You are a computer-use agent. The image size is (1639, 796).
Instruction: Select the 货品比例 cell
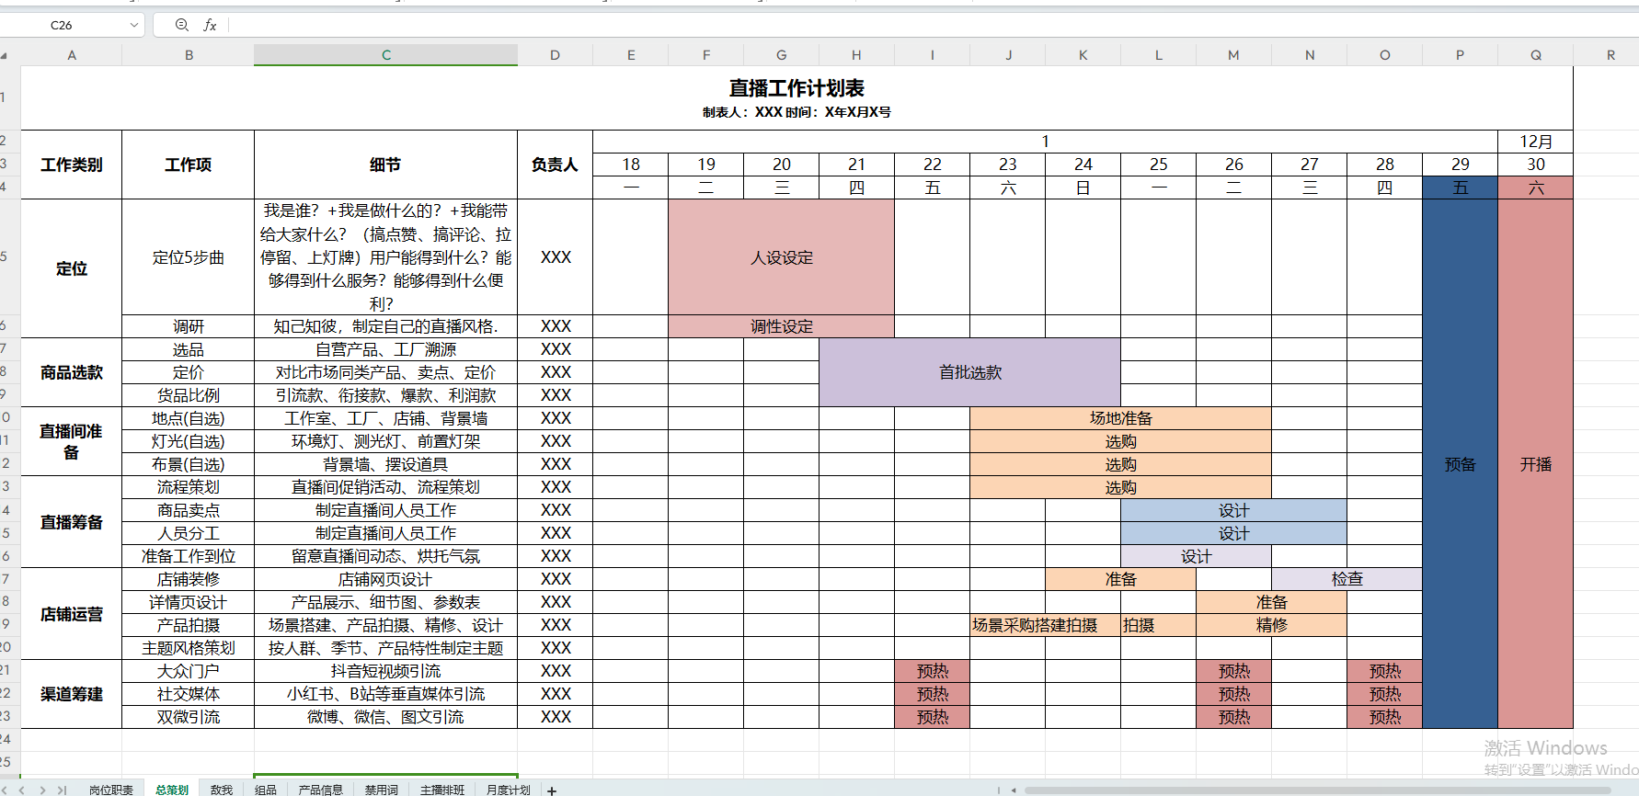coord(189,395)
